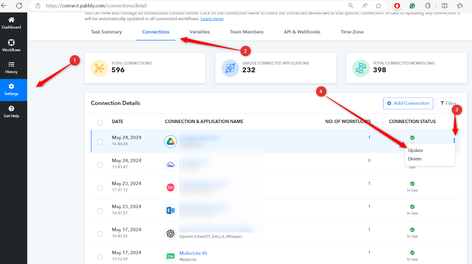The image size is (472, 264).
Task: Check the May 23 17:27:12 row checkbox
Action: [100, 188]
